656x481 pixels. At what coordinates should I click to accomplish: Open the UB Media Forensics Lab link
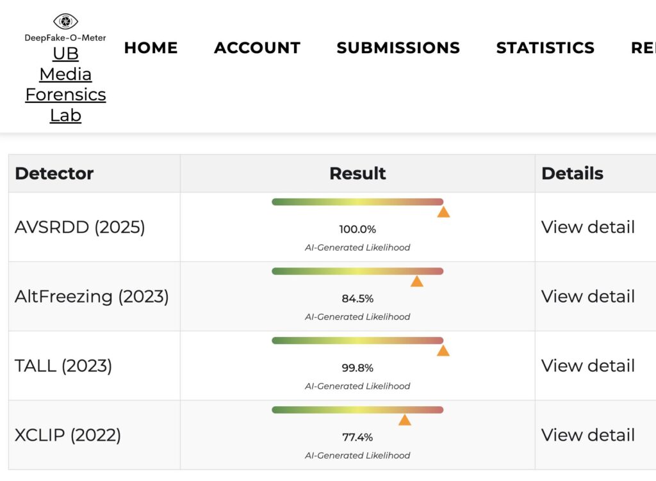(65, 84)
